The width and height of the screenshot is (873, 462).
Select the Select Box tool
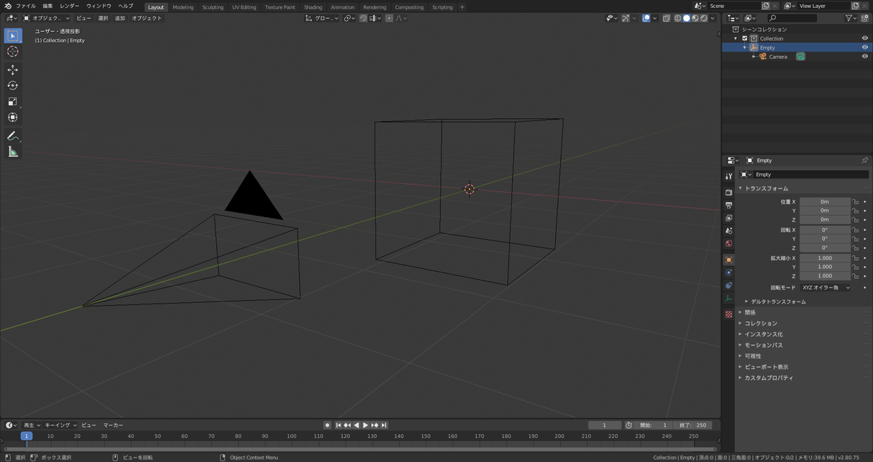12,36
